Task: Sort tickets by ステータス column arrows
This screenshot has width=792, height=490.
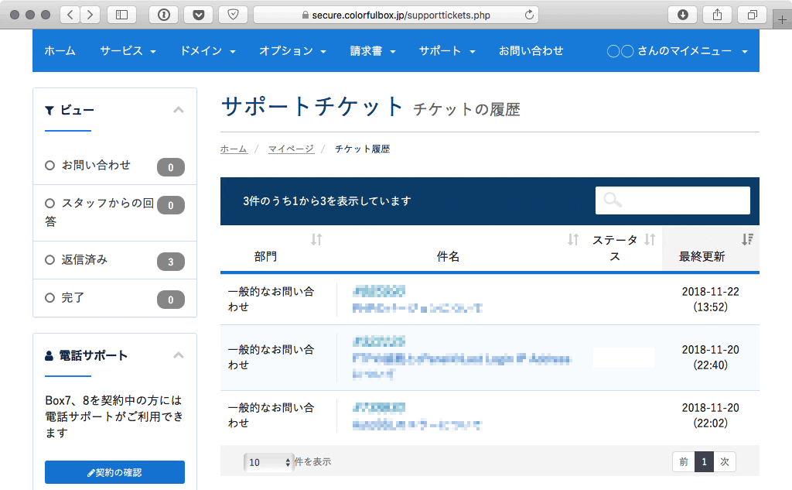Action: pos(650,239)
